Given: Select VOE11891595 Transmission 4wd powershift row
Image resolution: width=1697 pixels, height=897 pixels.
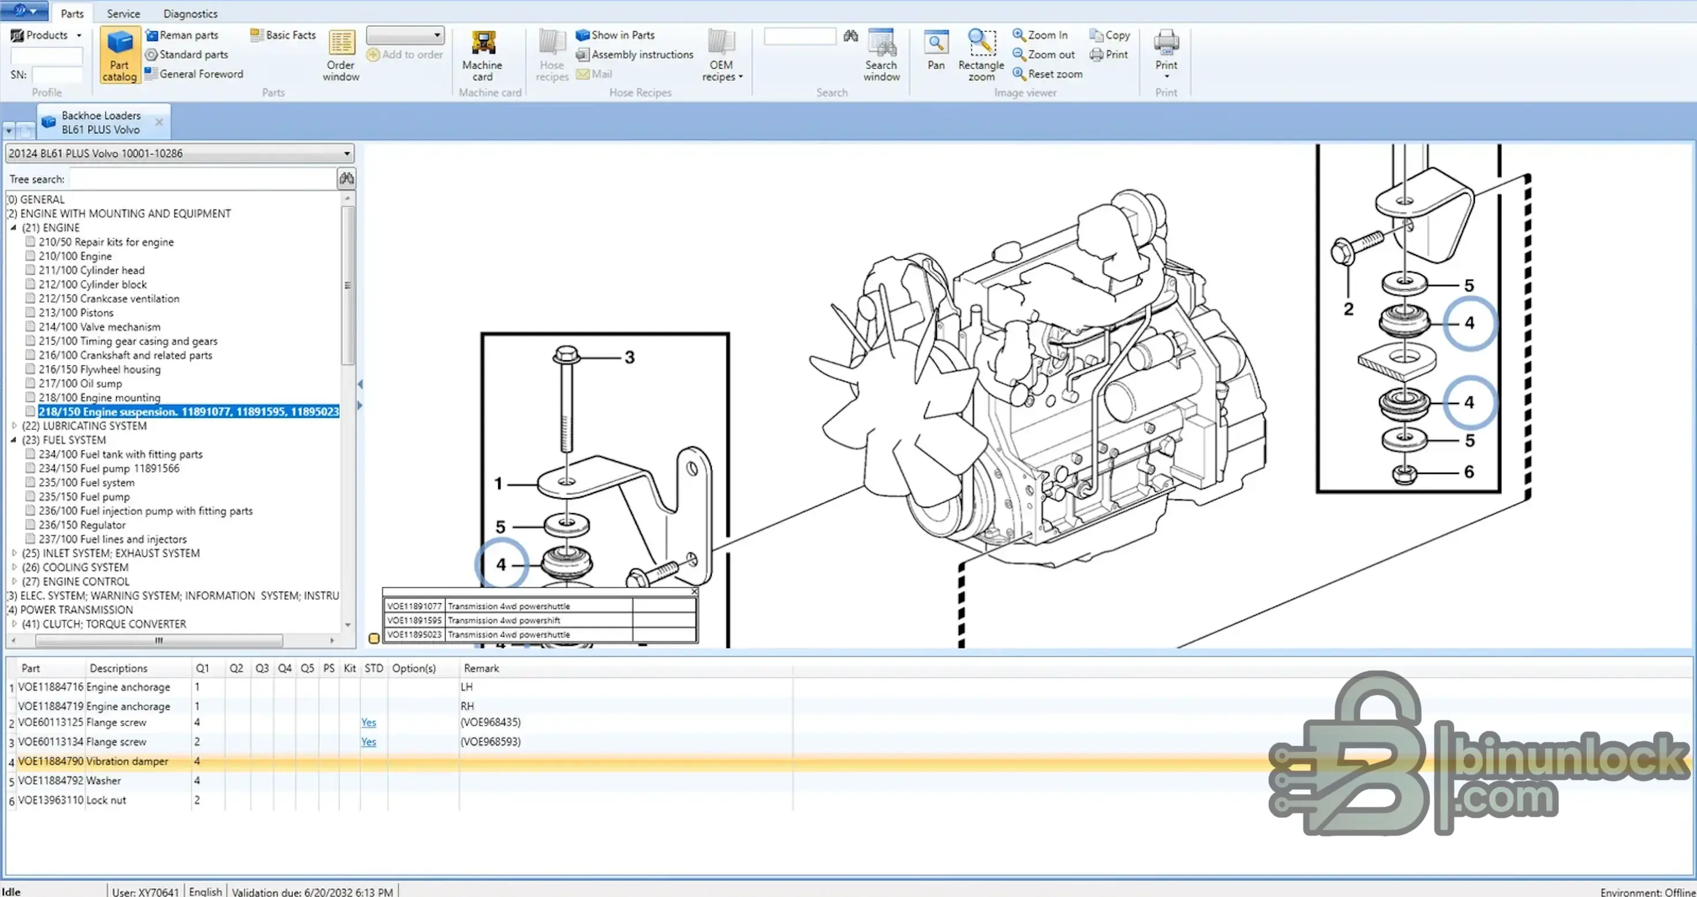Looking at the screenshot, I should pos(540,621).
